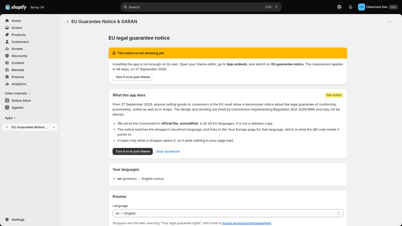Open the Sidekick assistant icon in top bar

pyautogui.click(x=339, y=7)
